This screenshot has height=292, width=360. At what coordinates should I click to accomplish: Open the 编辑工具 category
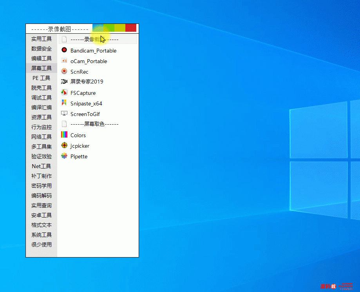point(42,58)
